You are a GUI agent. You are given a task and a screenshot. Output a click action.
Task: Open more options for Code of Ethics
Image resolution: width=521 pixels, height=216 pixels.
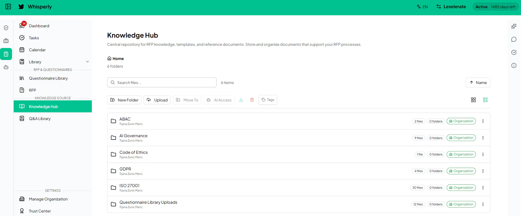pyautogui.click(x=483, y=154)
